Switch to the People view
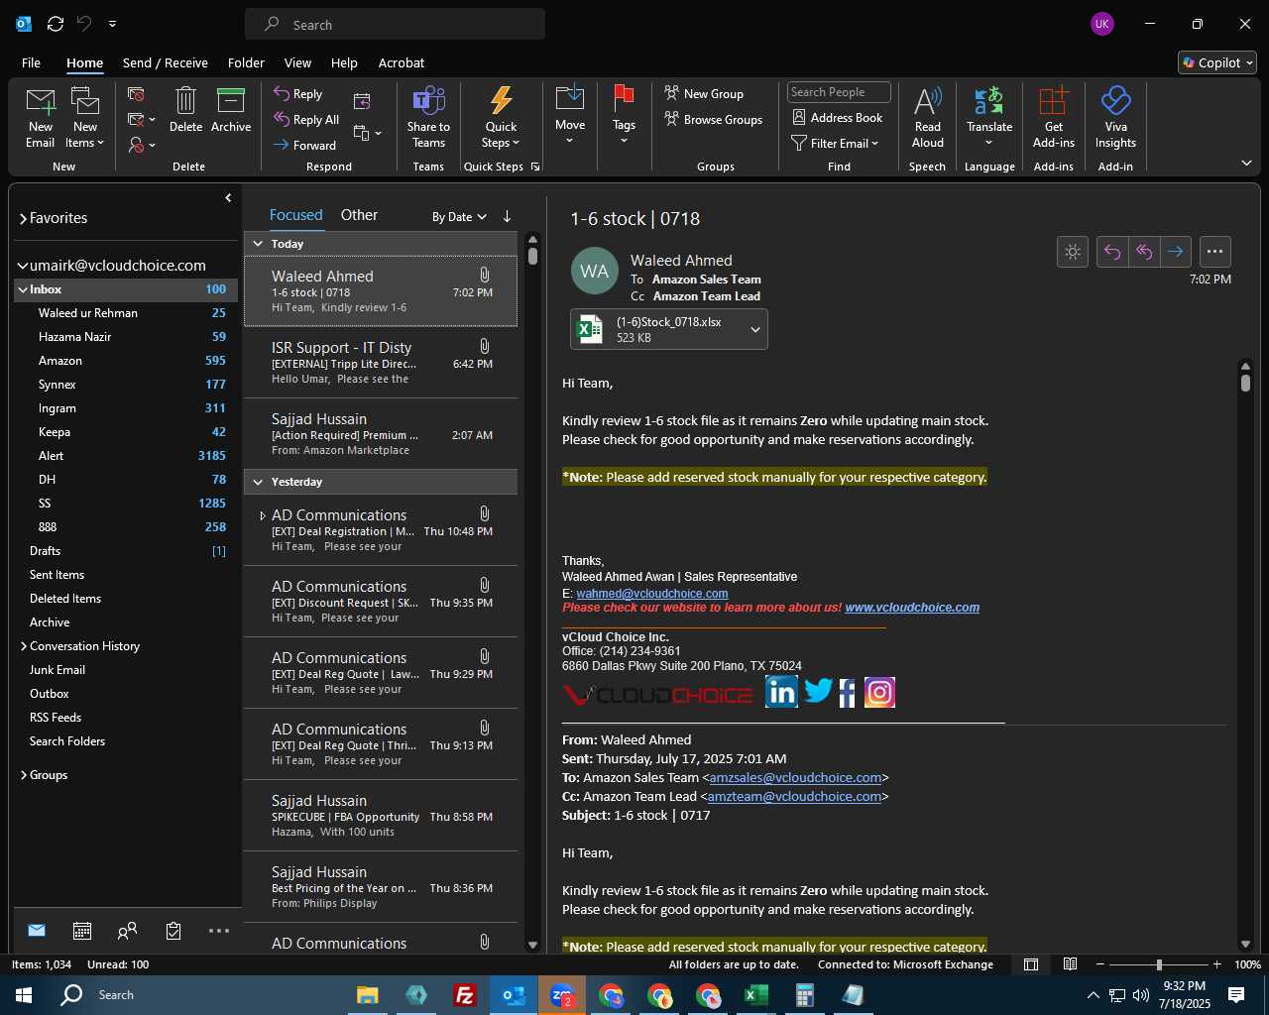 pyautogui.click(x=127, y=931)
